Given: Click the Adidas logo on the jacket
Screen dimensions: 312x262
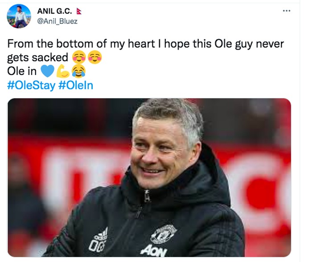Looking at the screenshot, I should [102, 233].
